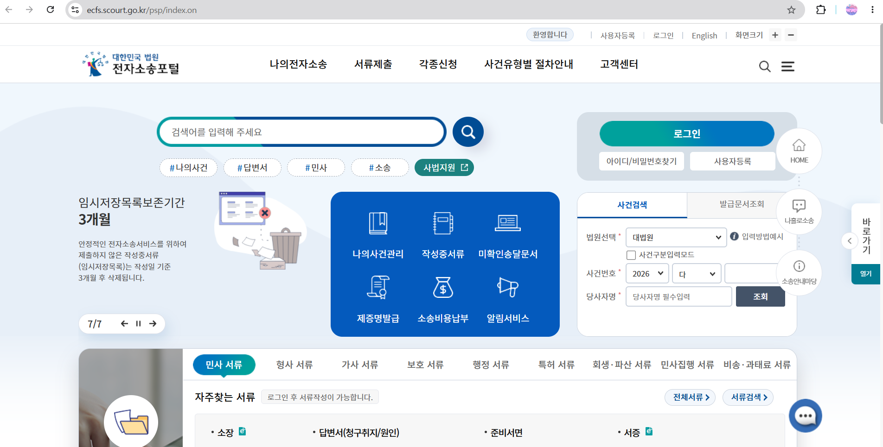883x447 pixels.
Task: Click the 대한민국 법원 전자소송포털 logo
Action: point(131,64)
